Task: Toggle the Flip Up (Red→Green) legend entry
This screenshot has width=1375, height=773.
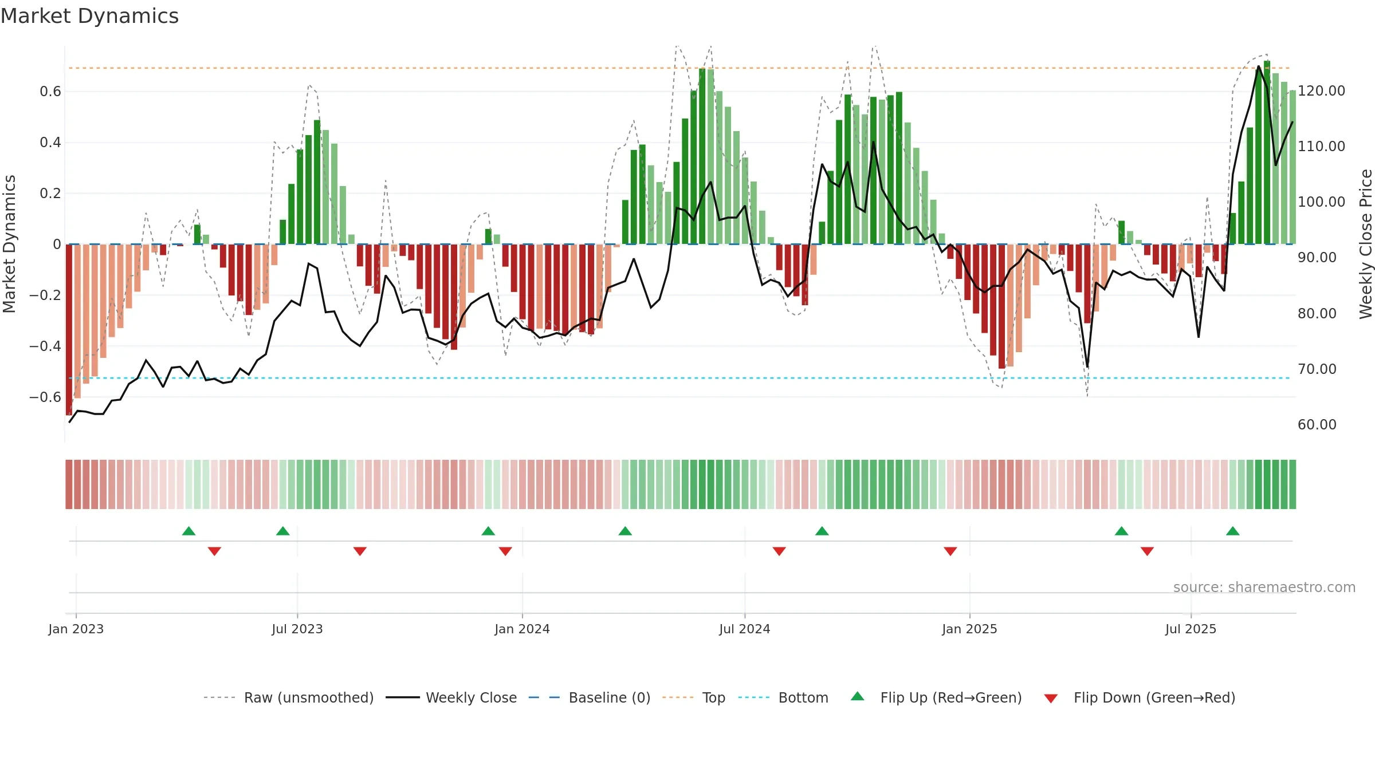Action: pyautogui.click(x=936, y=697)
